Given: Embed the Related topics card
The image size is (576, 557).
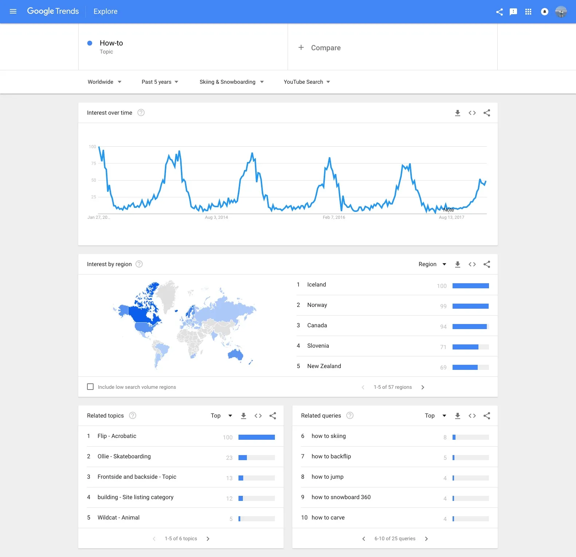Looking at the screenshot, I should [x=258, y=416].
